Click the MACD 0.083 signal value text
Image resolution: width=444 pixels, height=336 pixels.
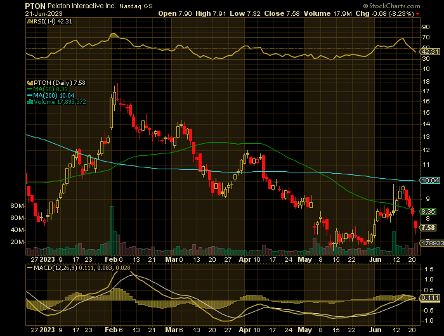pyautogui.click(x=105, y=268)
